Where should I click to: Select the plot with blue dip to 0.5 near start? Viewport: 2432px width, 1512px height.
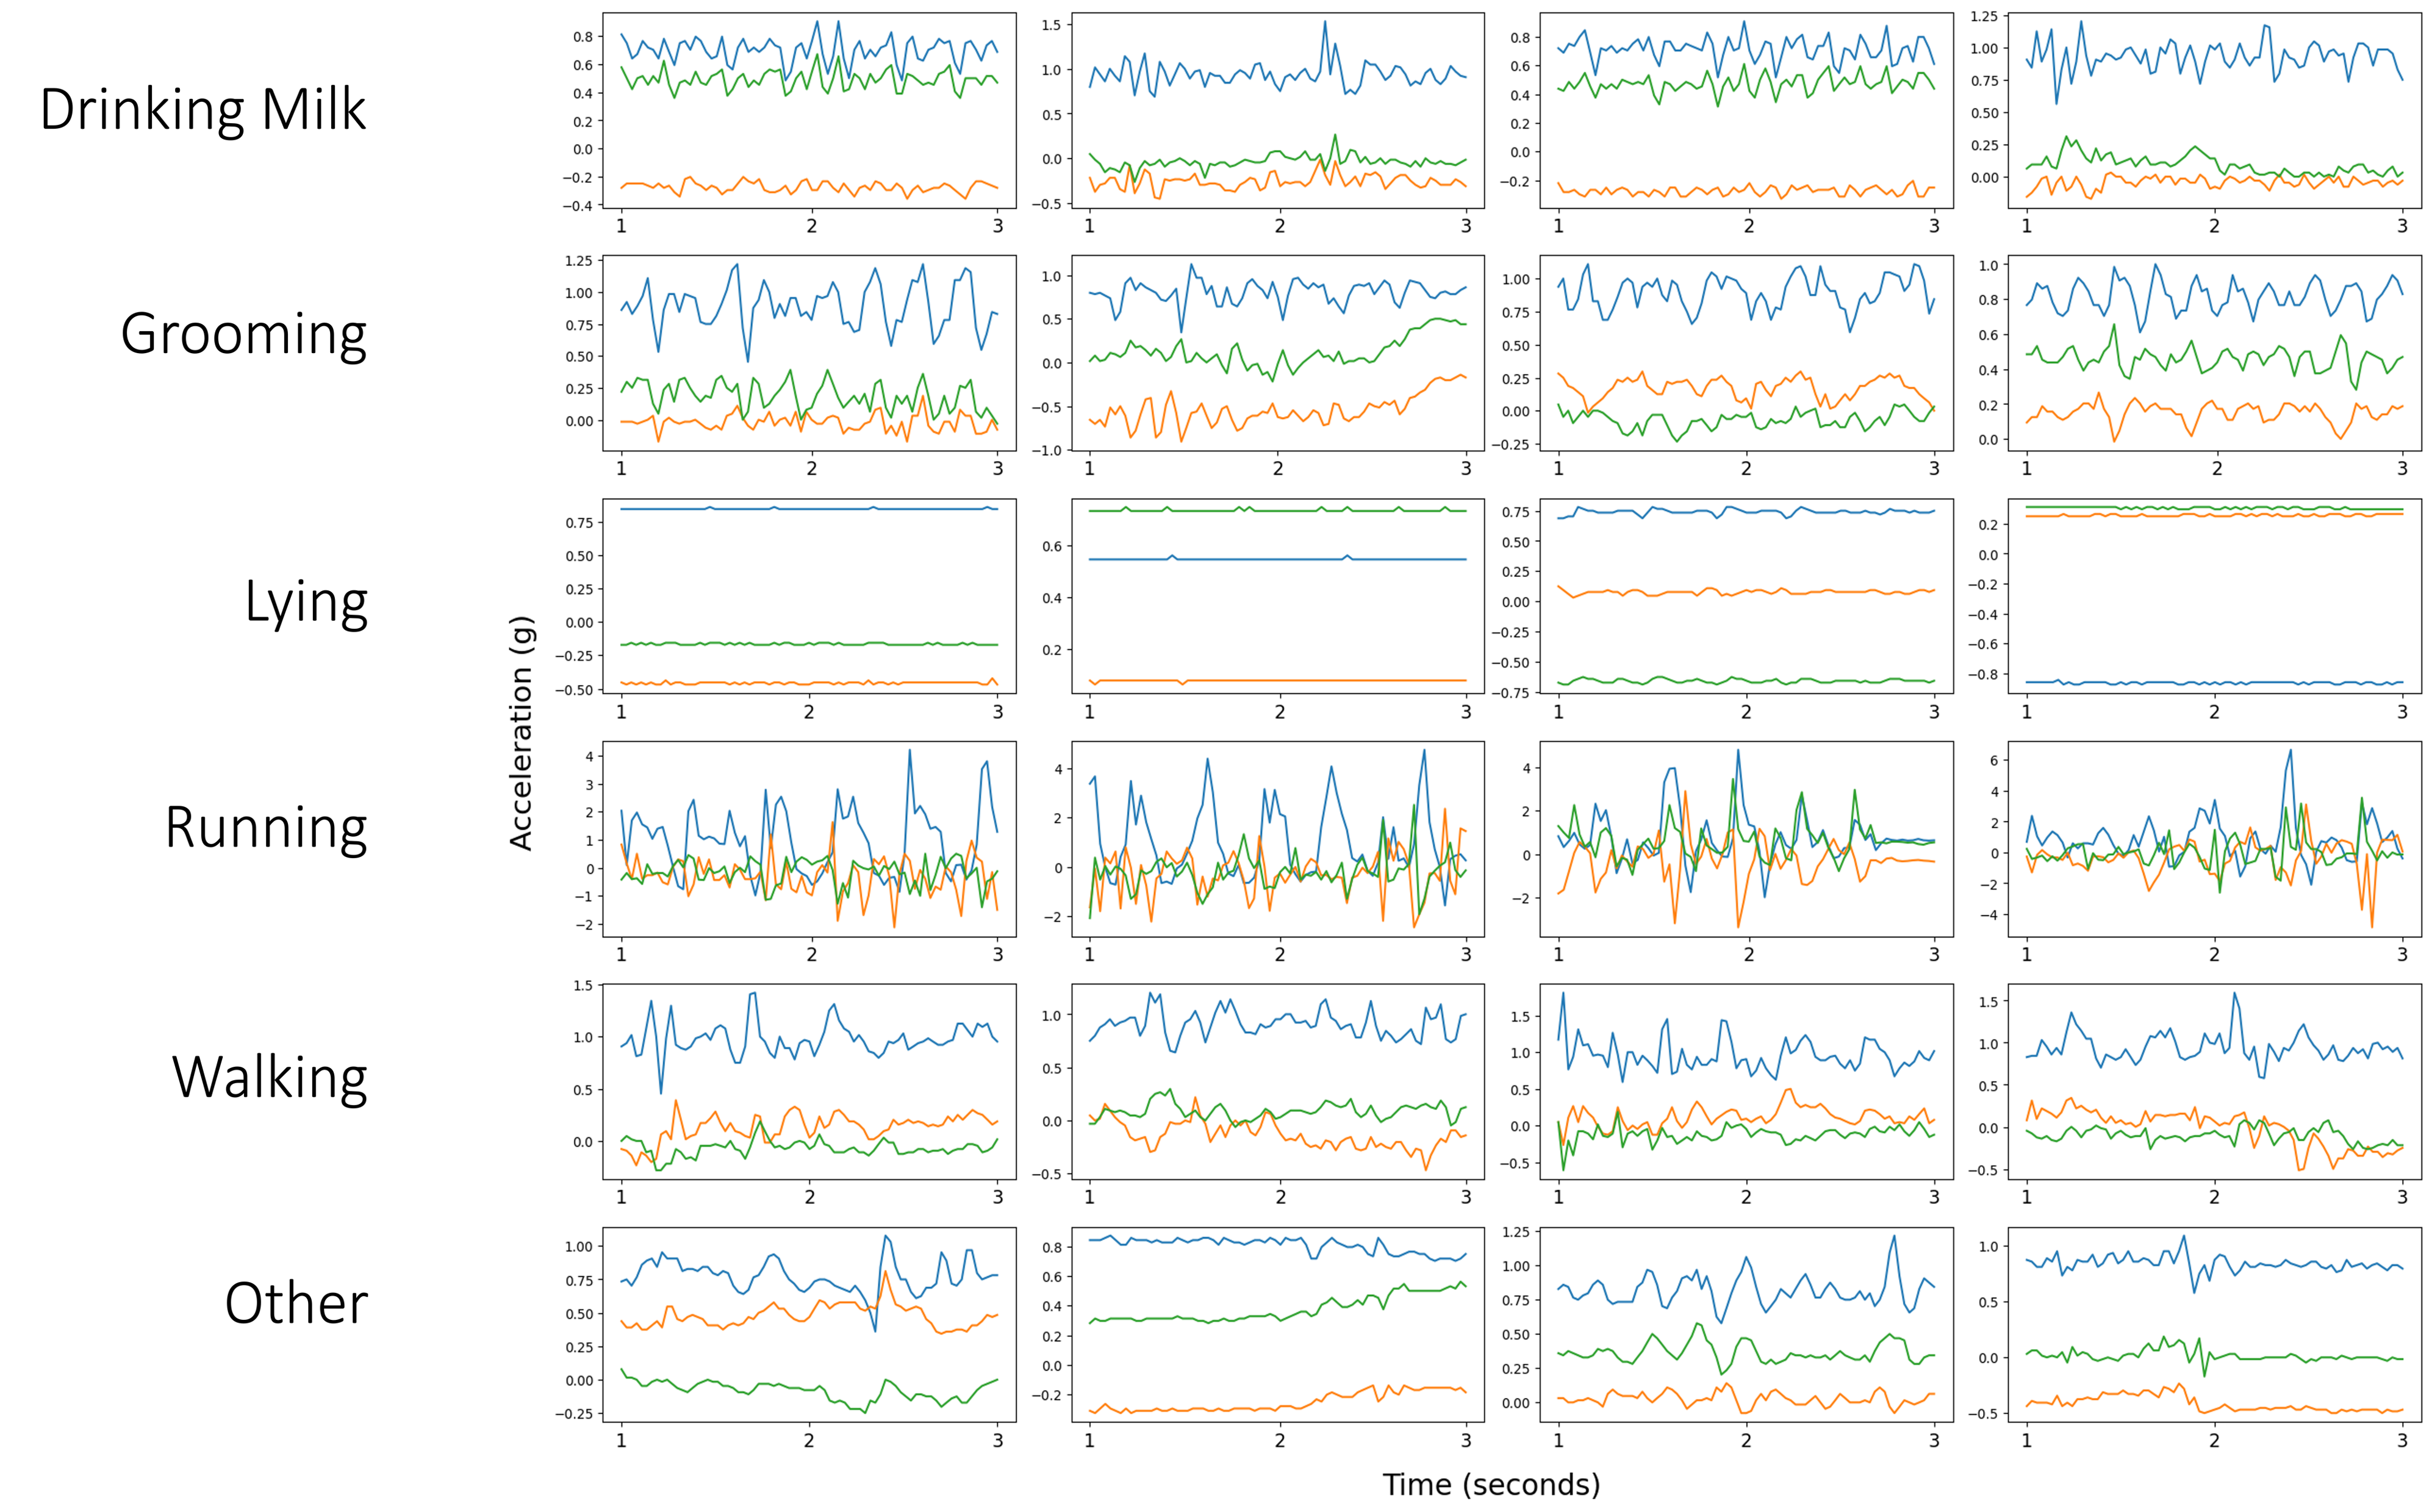(809, 1081)
